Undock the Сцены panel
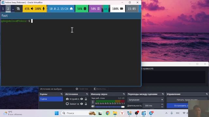Viewport: 209px width, 117px height. [x=61, y=94]
